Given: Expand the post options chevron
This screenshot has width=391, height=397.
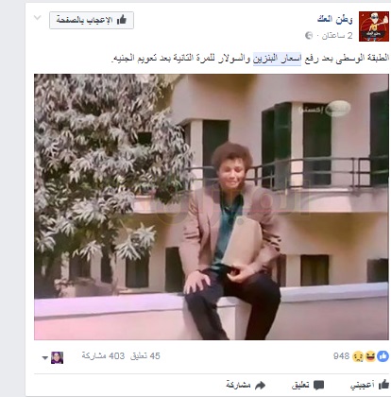Looking at the screenshot, I should (x=38, y=18).
